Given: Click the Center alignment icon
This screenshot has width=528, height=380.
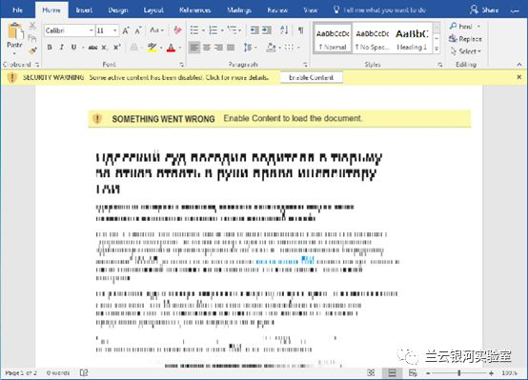Looking at the screenshot, I should coord(207,48).
